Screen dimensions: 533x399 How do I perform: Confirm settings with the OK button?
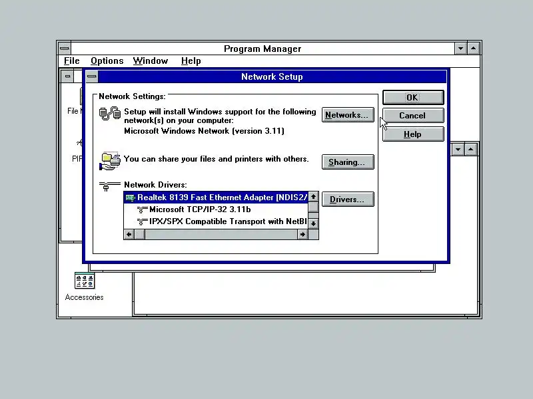(413, 98)
